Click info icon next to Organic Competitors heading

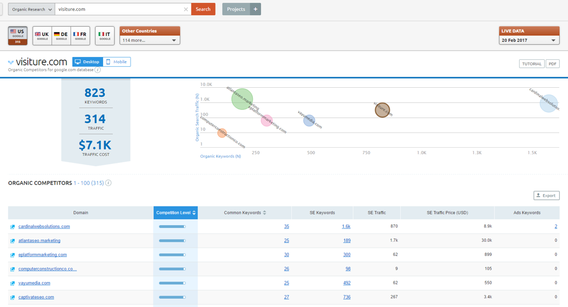[108, 183]
